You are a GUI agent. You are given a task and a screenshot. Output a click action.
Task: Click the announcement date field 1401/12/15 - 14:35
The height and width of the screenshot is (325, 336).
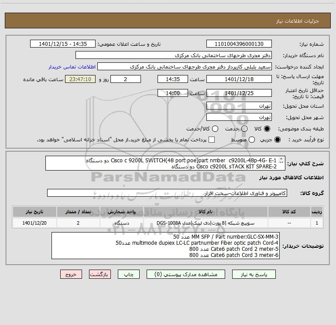click(63, 44)
